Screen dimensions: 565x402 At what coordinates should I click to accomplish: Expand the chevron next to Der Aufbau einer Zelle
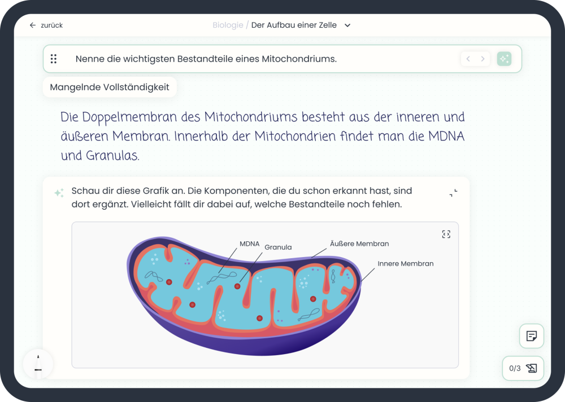347,25
